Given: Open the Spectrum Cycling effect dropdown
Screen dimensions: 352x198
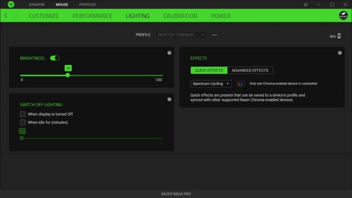Looking at the screenshot, I should [211, 84].
